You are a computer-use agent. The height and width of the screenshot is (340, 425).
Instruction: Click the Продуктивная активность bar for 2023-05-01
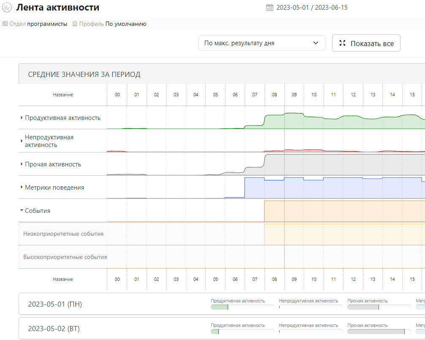click(242, 307)
